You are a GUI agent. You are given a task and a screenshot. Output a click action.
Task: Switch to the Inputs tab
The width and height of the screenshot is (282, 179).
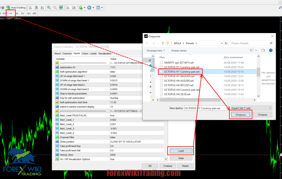(x=77, y=53)
